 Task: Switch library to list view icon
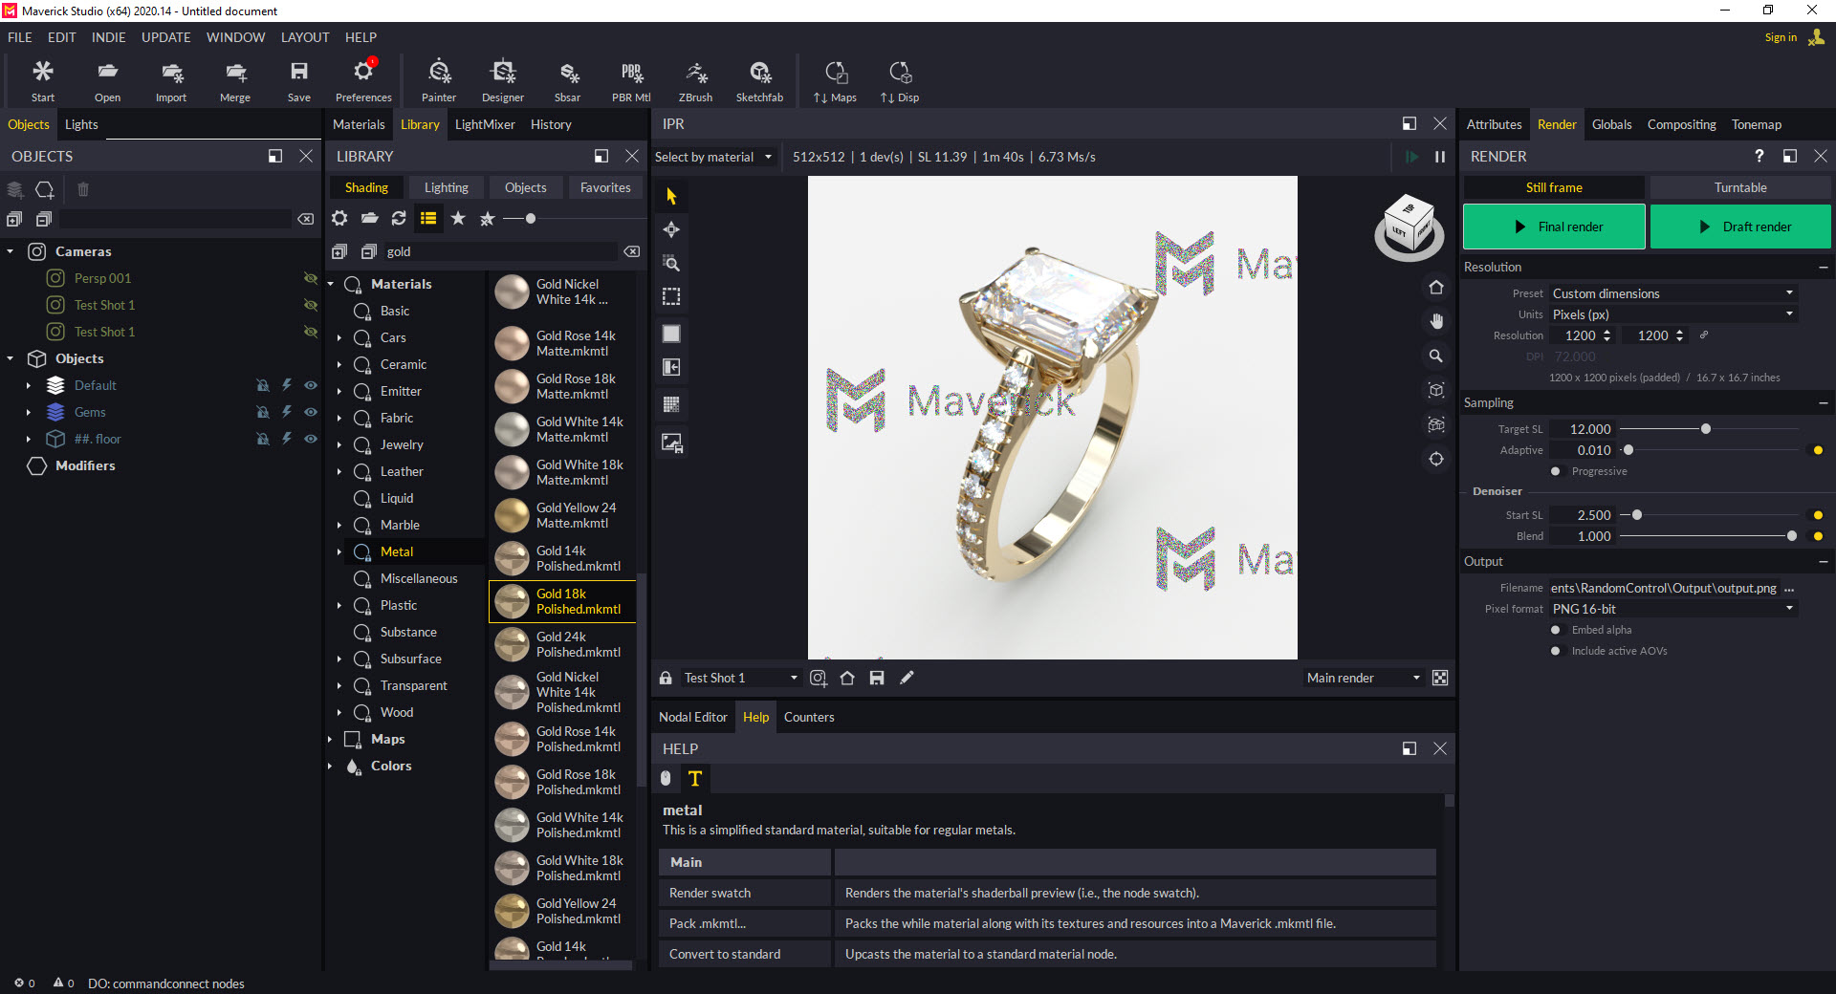pyautogui.click(x=428, y=218)
